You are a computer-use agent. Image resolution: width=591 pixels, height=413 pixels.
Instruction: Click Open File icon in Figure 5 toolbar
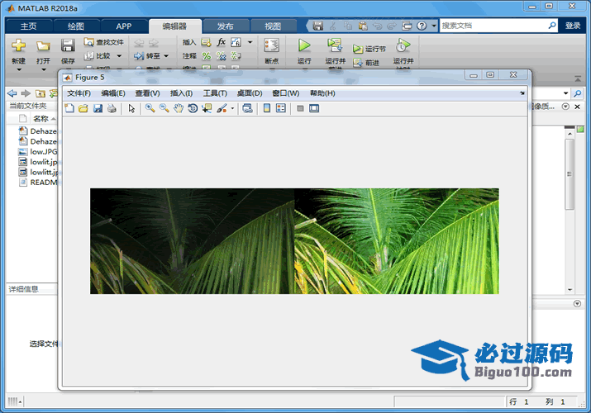(83, 108)
